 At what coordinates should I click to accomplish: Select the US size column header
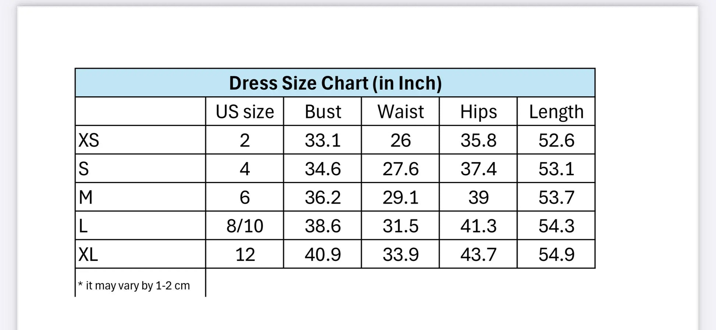(x=245, y=112)
